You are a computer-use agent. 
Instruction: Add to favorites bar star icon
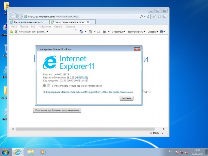point(11,32)
